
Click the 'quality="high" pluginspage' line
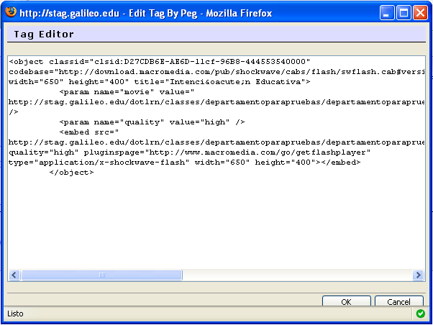tap(189, 152)
